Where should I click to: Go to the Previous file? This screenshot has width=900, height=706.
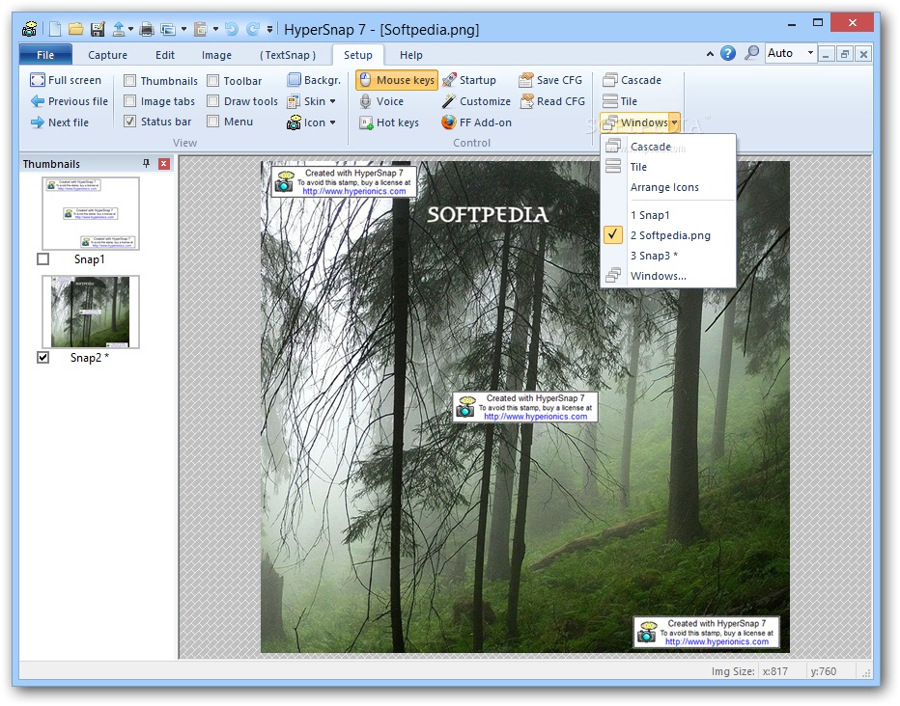tap(69, 101)
